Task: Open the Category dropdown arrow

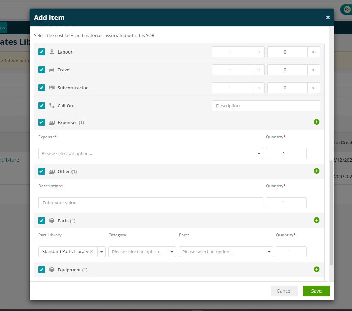Action: (x=172, y=252)
